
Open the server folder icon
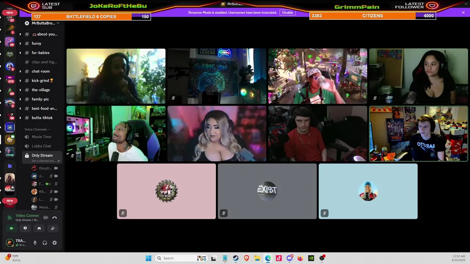click(x=10, y=166)
